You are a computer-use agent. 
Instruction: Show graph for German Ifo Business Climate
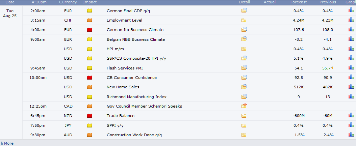click(351, 29)
